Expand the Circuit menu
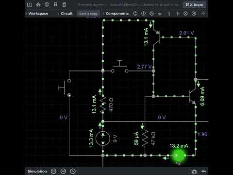The height and width of the screenshot is (175, 233). [67, 14]
